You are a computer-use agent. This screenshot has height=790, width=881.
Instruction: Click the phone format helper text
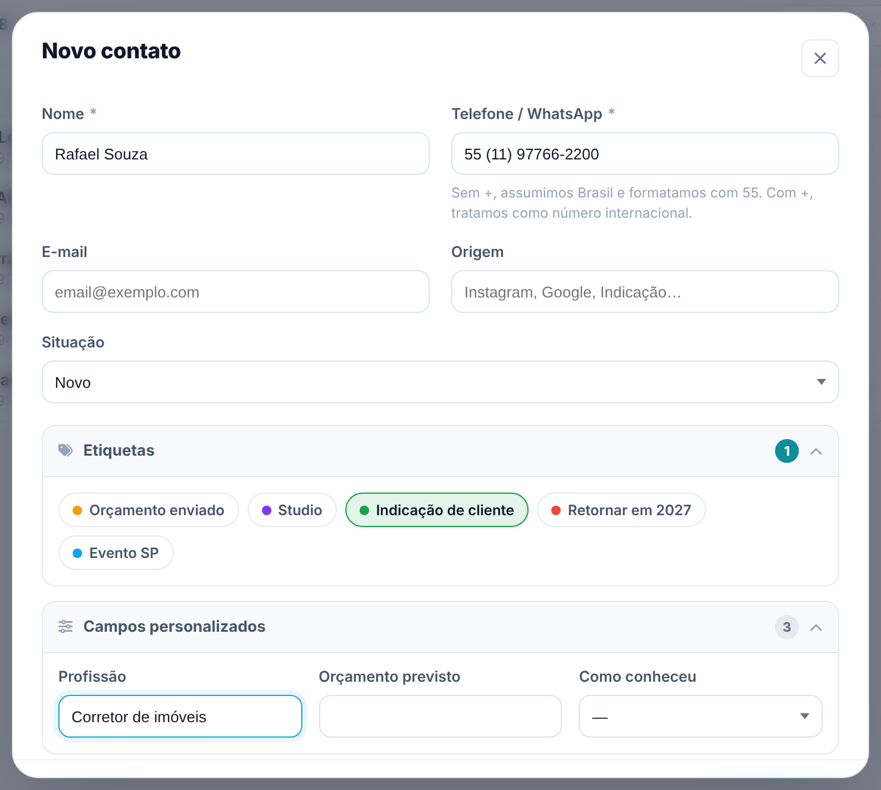(632, 203)
